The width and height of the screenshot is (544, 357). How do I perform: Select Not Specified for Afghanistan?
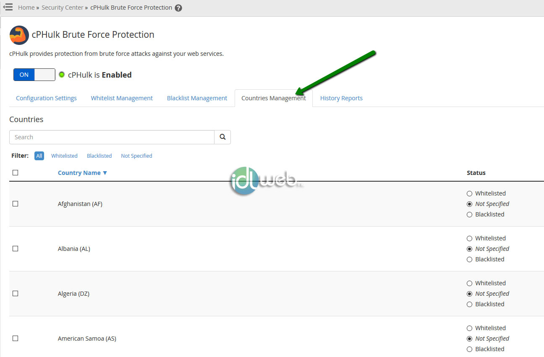point(469,204)
